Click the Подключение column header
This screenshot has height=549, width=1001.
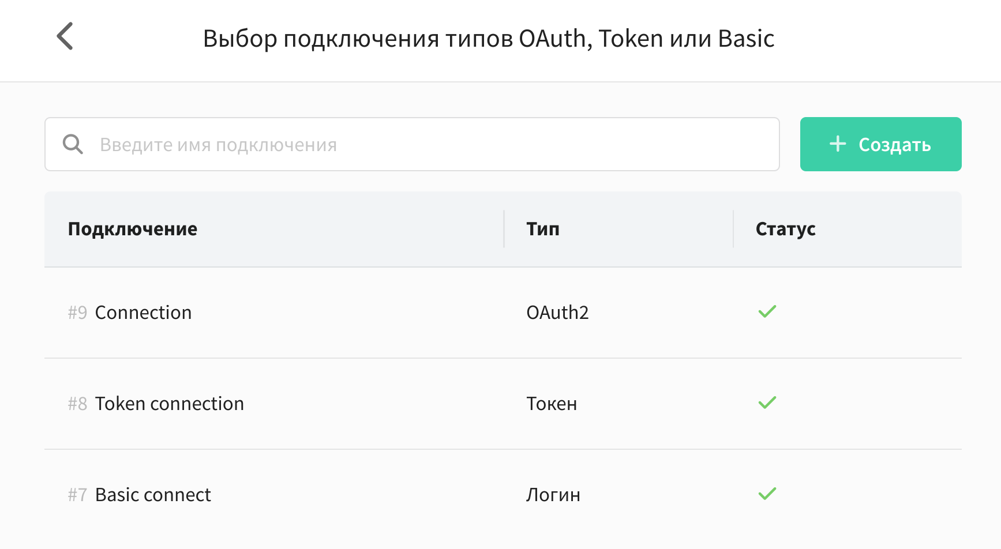[133, 229]
